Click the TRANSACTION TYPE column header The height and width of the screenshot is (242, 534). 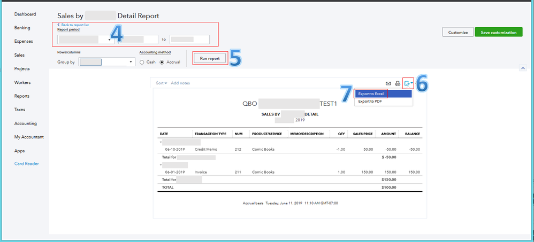click(210, 134)
